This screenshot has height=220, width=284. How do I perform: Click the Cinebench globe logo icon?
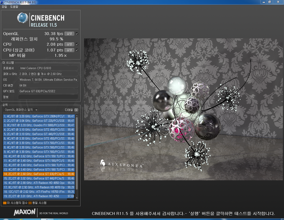22,18
